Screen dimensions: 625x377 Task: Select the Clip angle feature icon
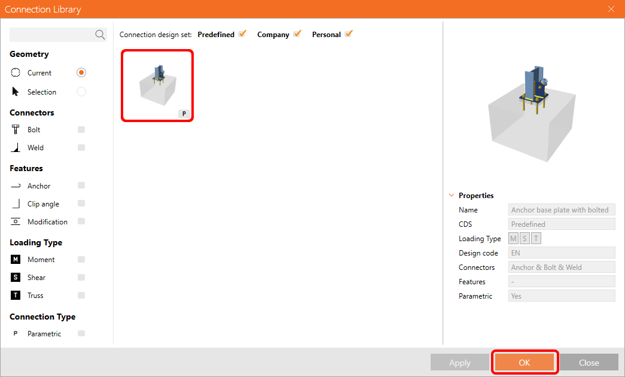pyautogui.click(x=15, y=203)
